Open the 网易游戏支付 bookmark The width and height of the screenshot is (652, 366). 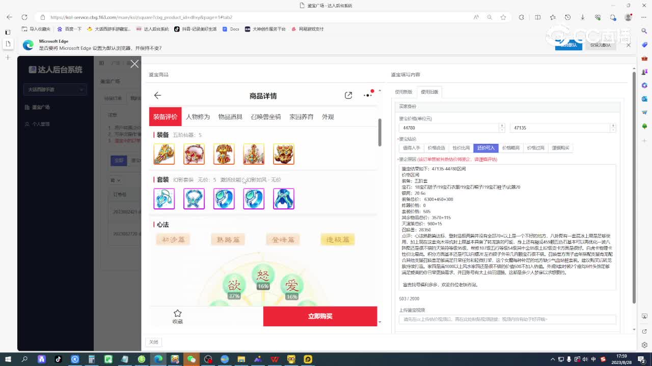[x=307, y=29]
